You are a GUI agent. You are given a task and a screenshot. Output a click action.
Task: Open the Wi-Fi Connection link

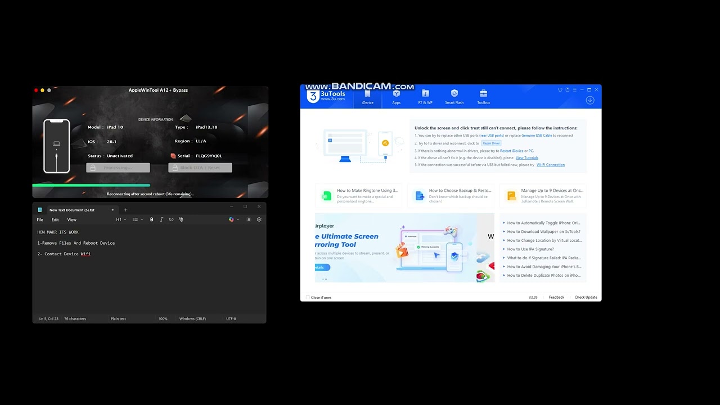pyautogui.click(x=551, y=165)
